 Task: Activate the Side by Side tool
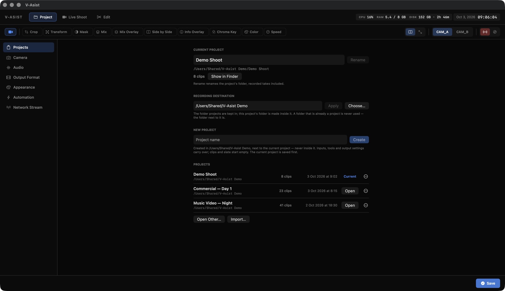coord(160,32)
